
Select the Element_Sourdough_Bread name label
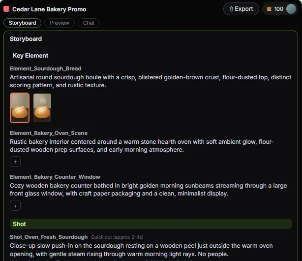[x=46, y=68]
